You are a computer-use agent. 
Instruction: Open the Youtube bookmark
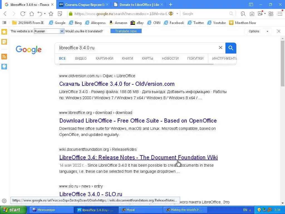pyautogui.click(x=217, y=23)
